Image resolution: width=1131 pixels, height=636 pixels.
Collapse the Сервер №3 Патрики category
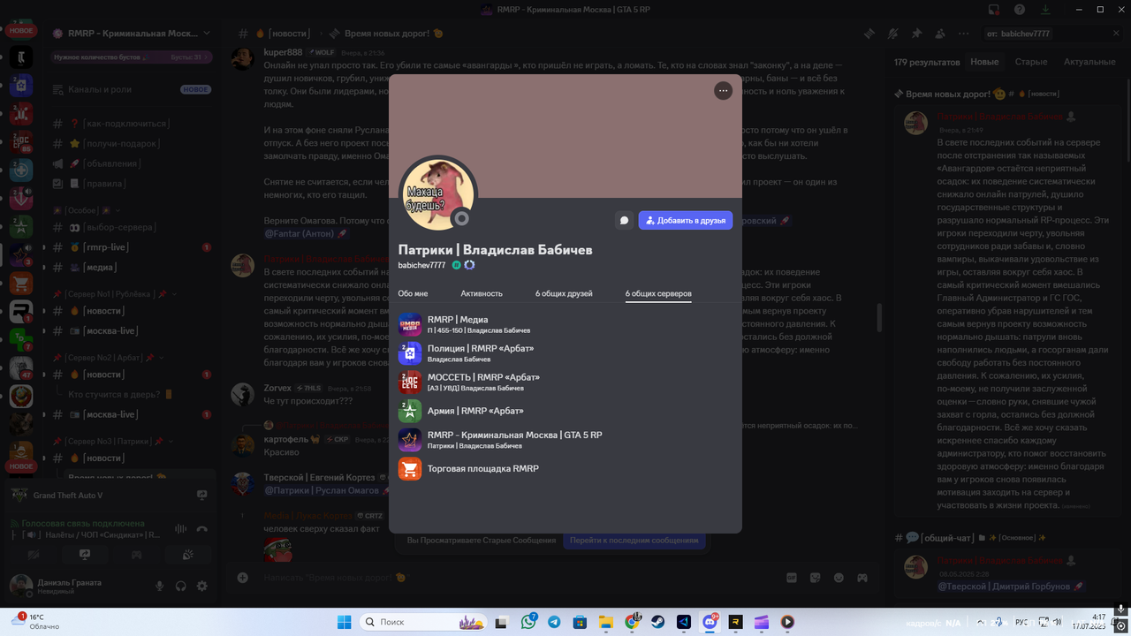coord(112,441)
